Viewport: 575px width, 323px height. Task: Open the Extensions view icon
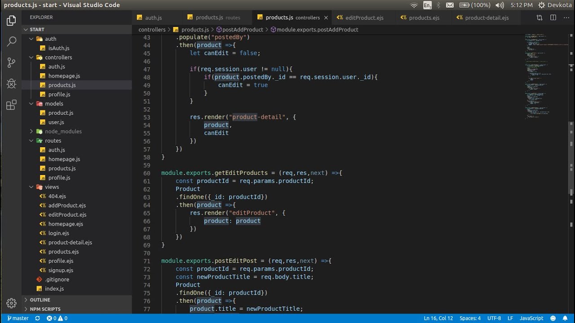11,105
